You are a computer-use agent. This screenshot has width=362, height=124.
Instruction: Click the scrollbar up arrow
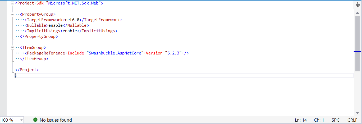coord(358,13)
